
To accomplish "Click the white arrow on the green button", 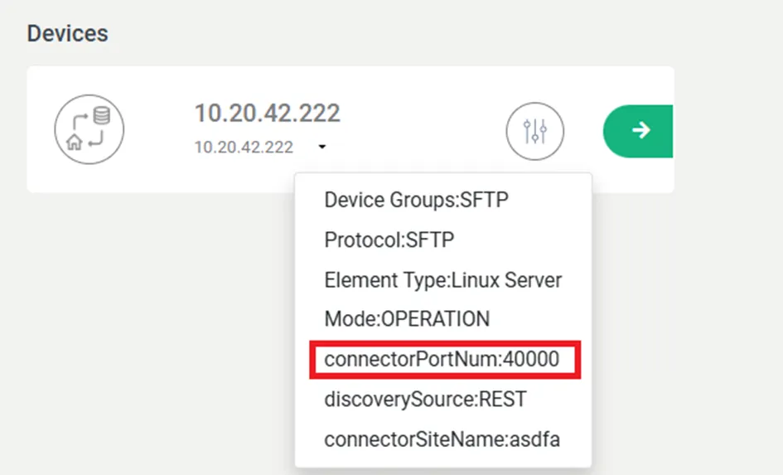I will (640, 130).
